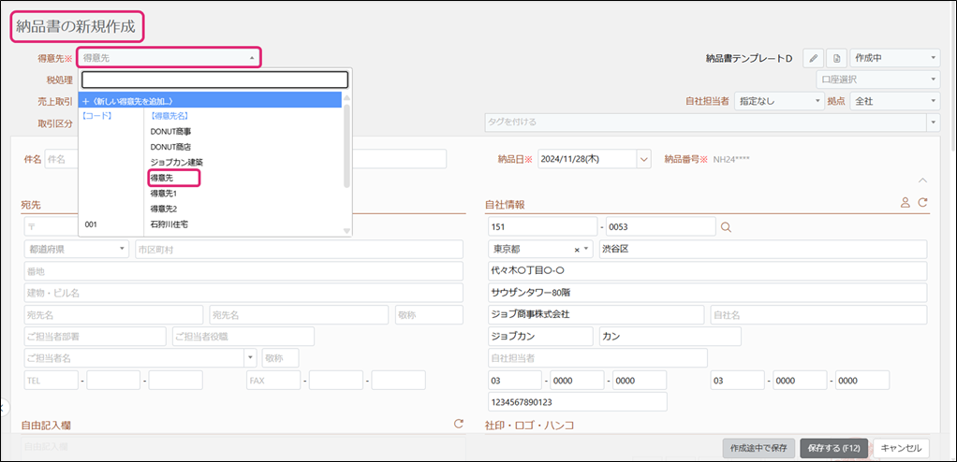
Task: Open the 口座選択 account dropdown
Action: click(x=877, y=79)
